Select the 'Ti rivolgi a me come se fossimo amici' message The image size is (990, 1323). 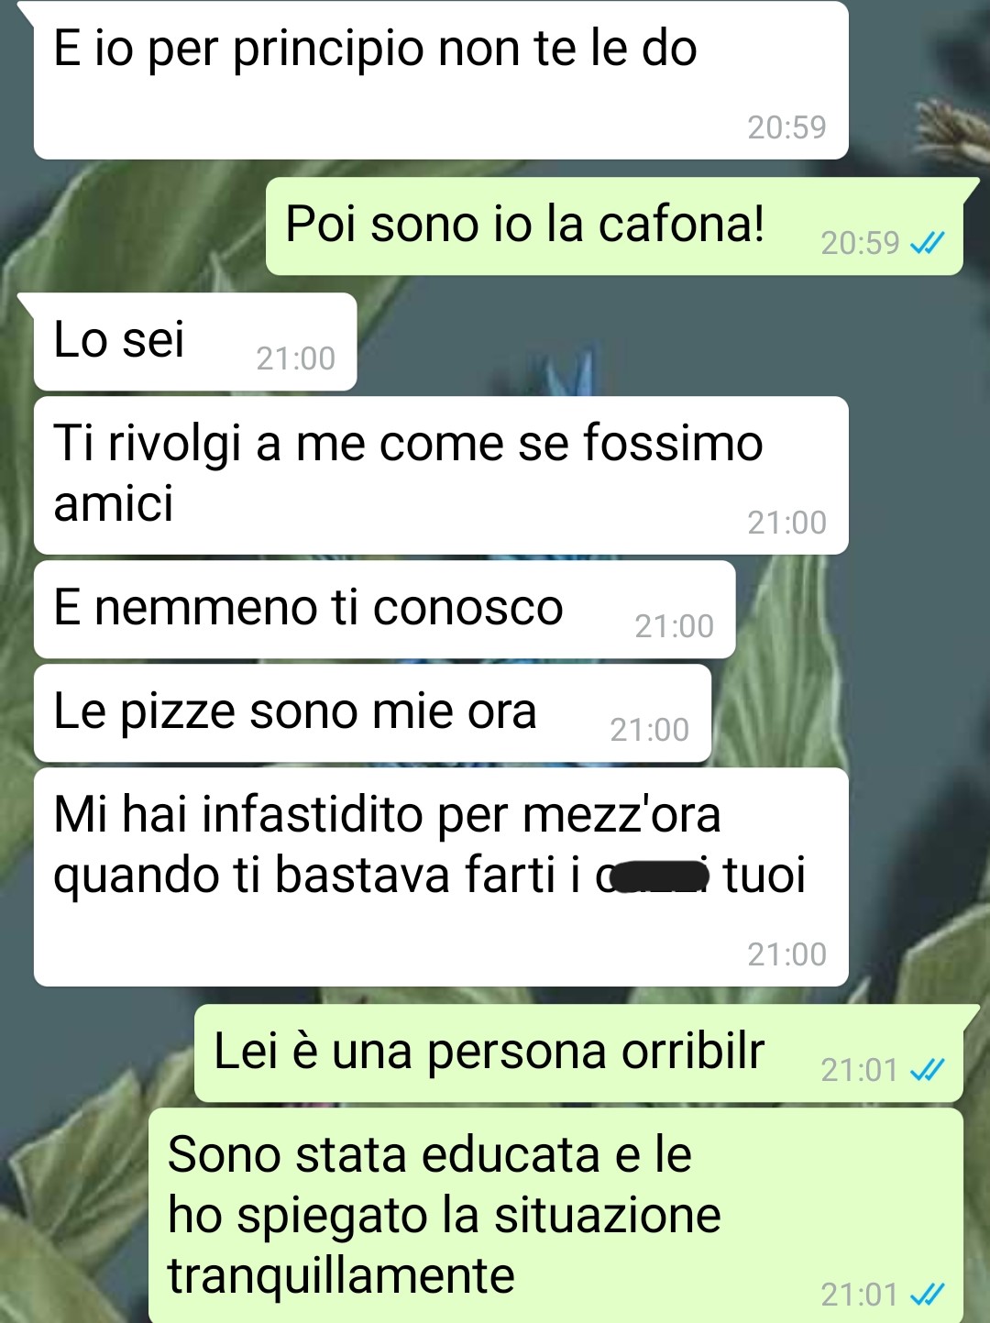click(x=441, y=475)
